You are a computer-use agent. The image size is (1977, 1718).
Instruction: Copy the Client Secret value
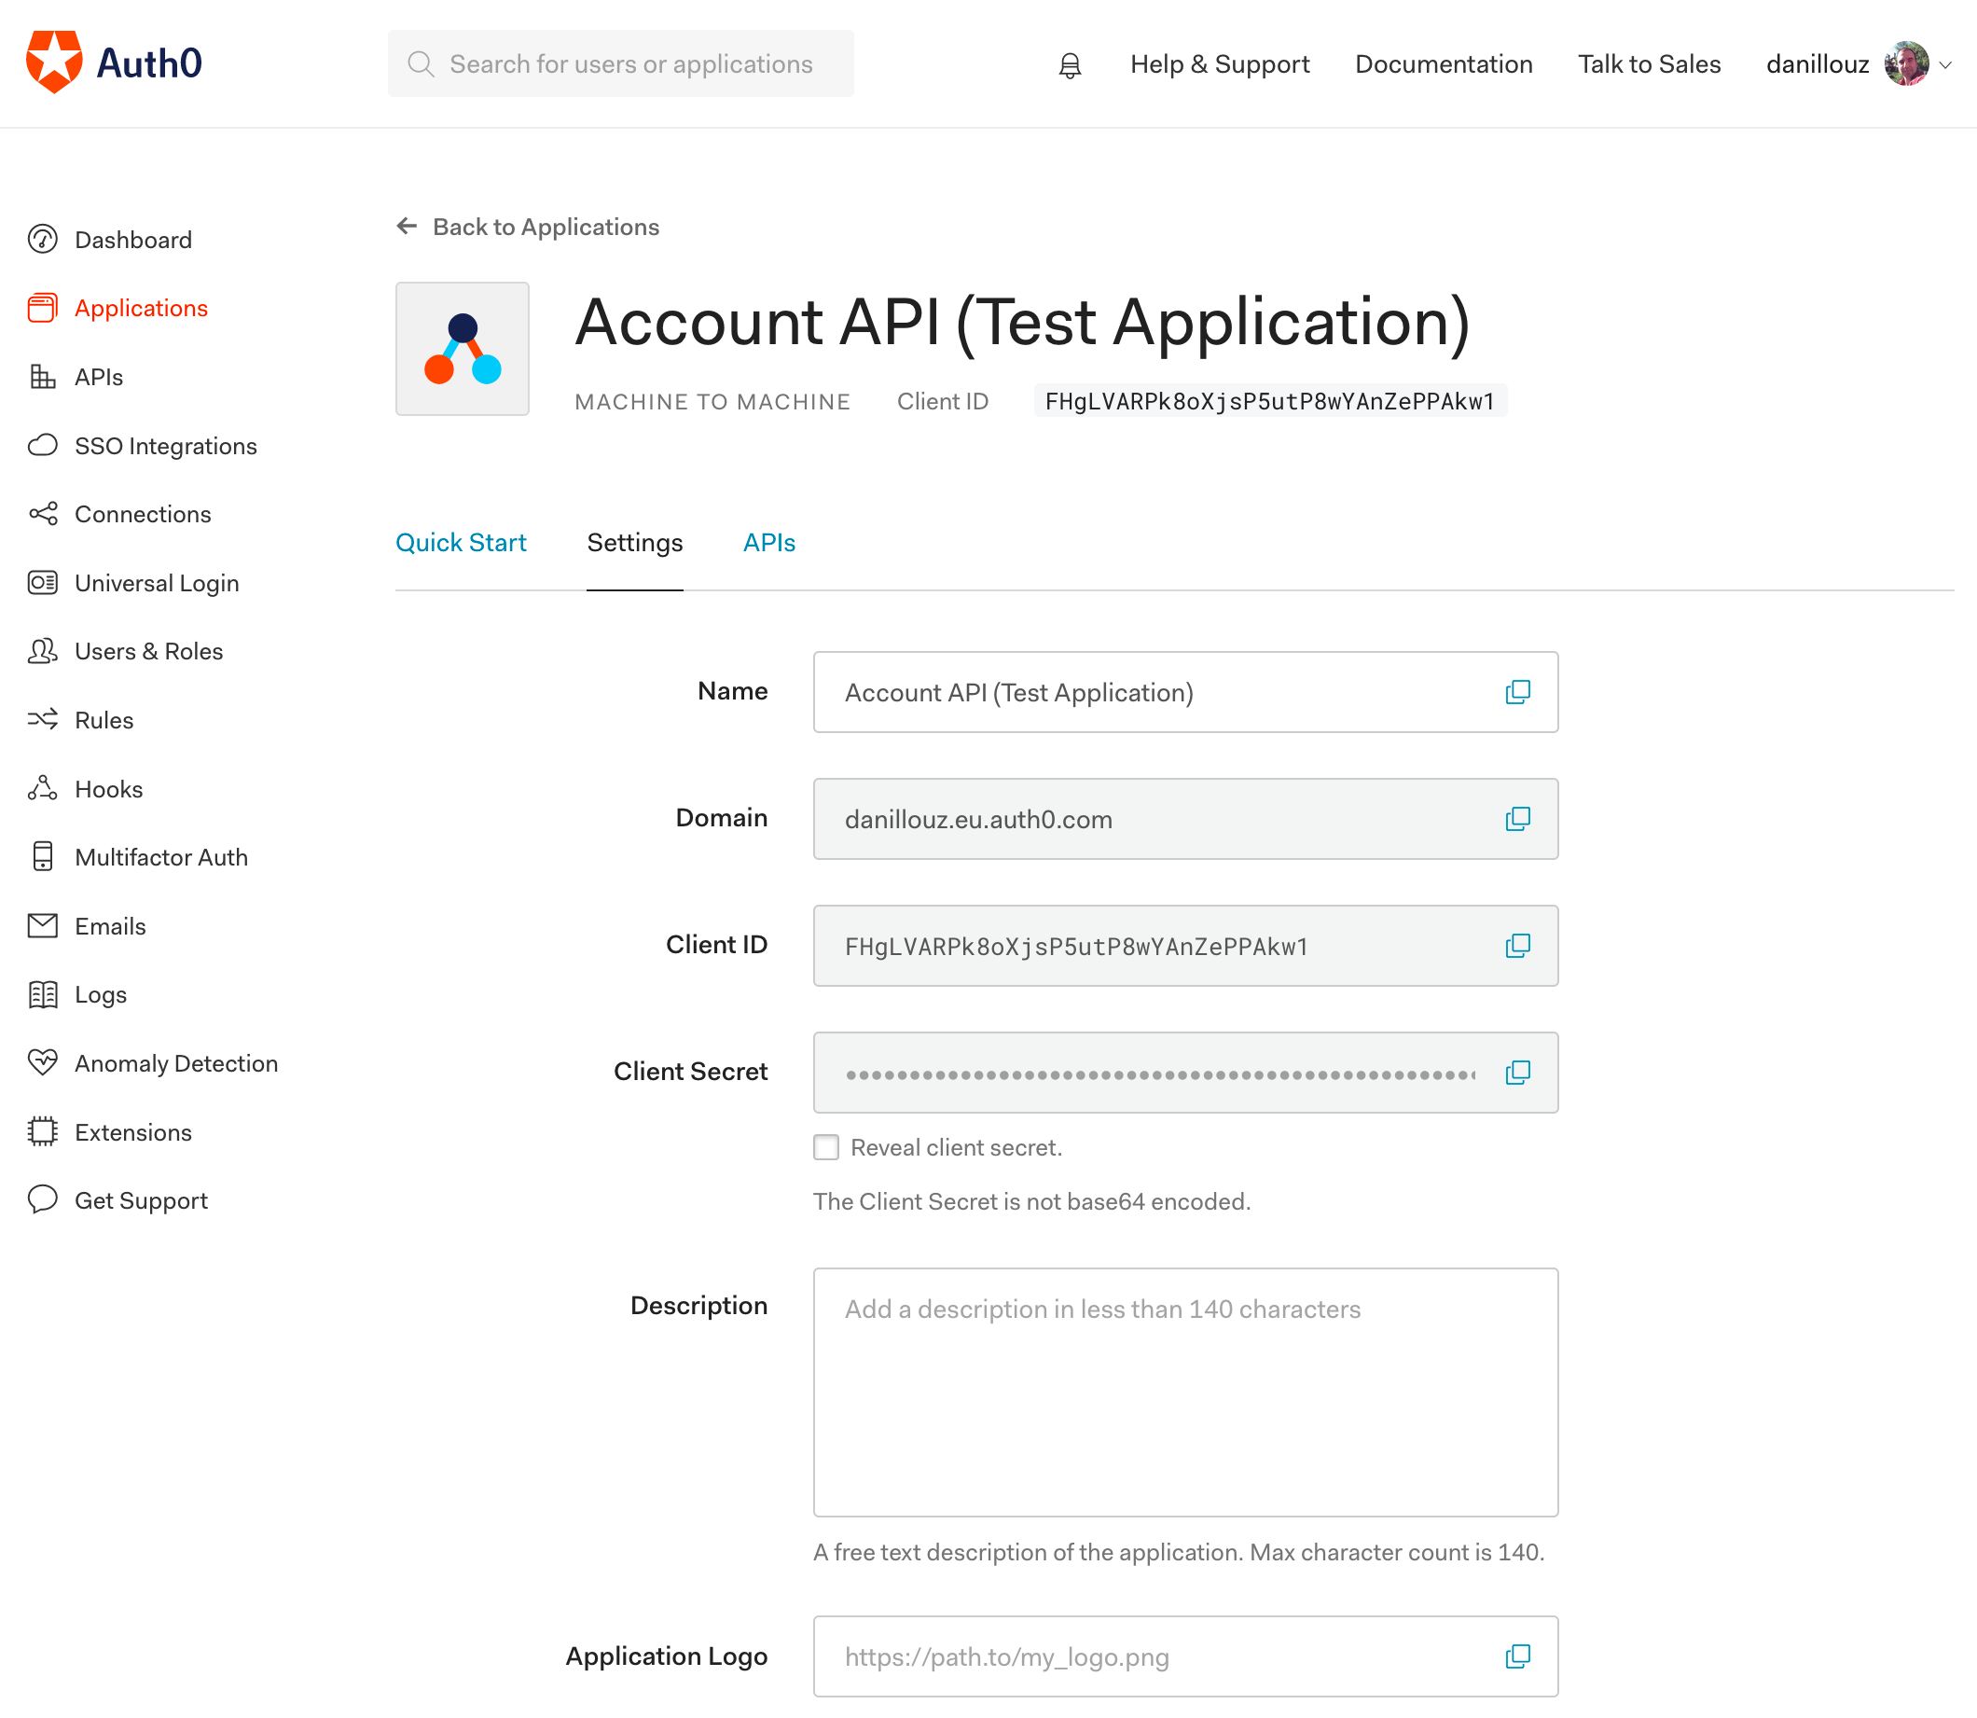(1517, 1072)
